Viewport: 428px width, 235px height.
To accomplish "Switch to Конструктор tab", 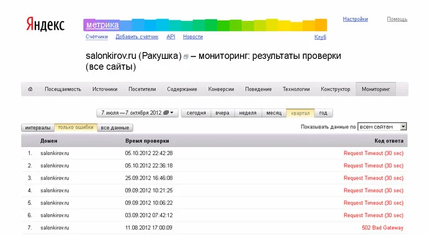I will pos(336,89).
